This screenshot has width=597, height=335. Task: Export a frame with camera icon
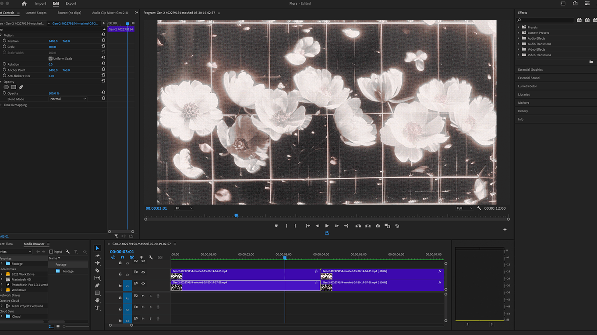(378, 226)
